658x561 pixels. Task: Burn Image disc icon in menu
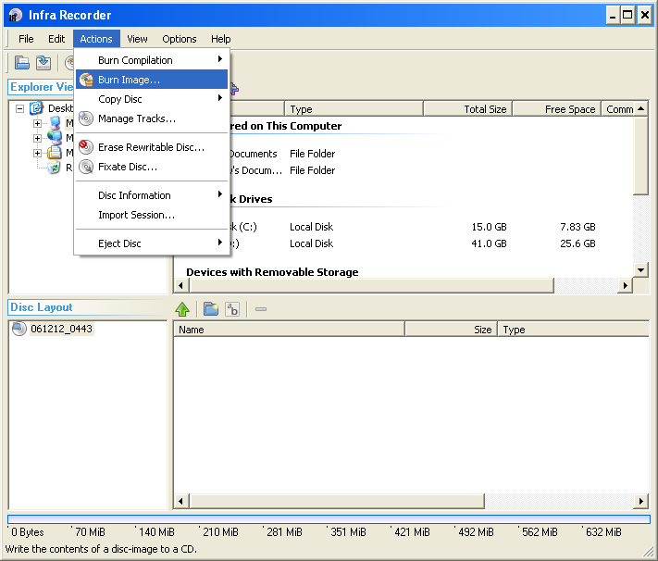click(x=86, y=80)
